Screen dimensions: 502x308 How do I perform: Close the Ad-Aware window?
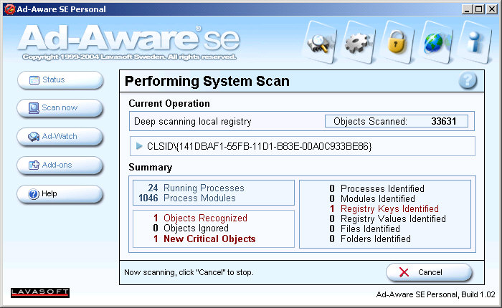tap(492, 9)
